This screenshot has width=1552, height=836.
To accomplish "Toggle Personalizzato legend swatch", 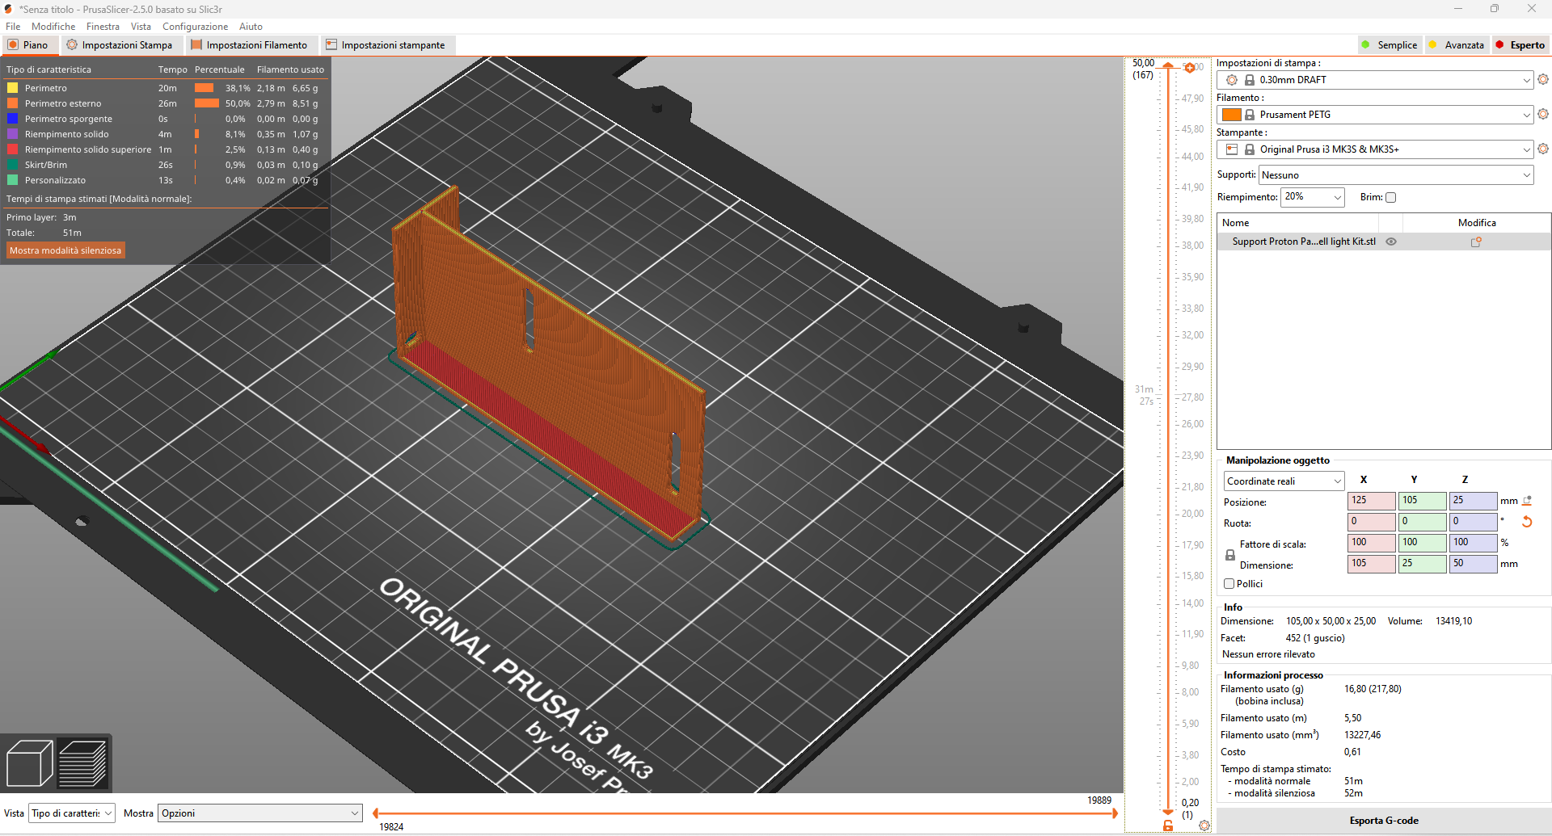I will point(12,180).
